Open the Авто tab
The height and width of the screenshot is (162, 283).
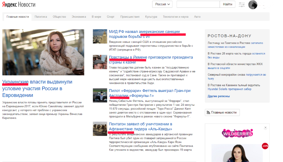coord(197,17)
